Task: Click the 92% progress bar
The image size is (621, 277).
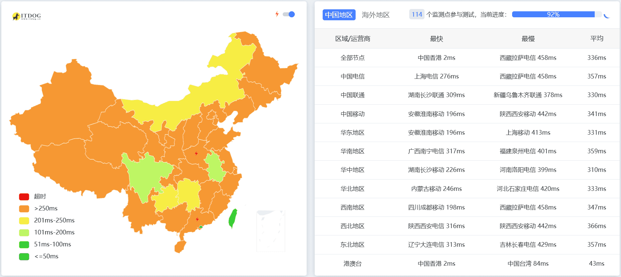Action: [x=557, y=14]
